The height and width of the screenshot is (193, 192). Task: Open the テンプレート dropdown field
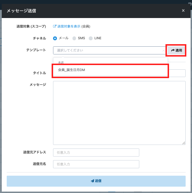[x=110, y=50]
